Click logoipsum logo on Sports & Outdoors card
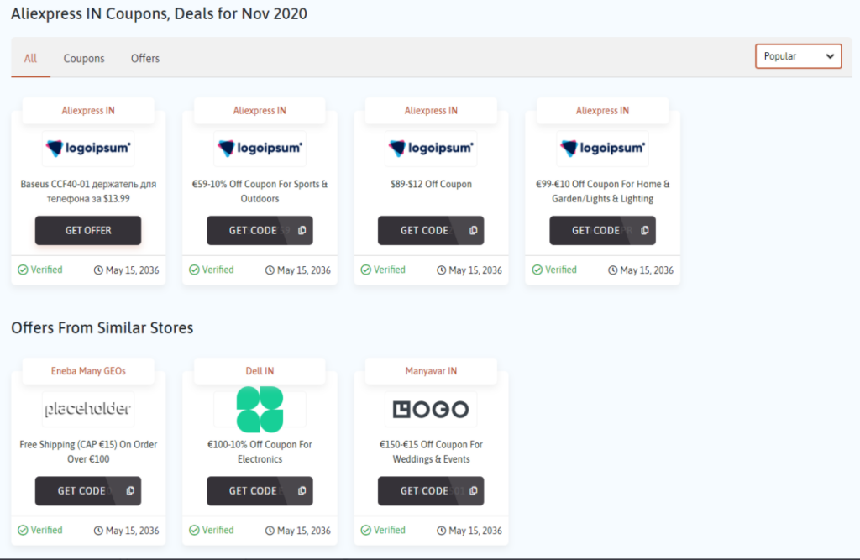This screenshot has width=860, height=560. click(x=260, y=148)
